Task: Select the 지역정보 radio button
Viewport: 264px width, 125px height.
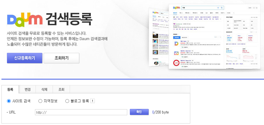Action: (x=40, y=101)
